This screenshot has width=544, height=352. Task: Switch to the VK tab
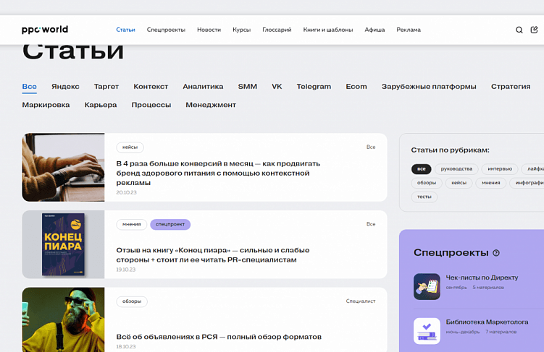(x=277, y=87)
